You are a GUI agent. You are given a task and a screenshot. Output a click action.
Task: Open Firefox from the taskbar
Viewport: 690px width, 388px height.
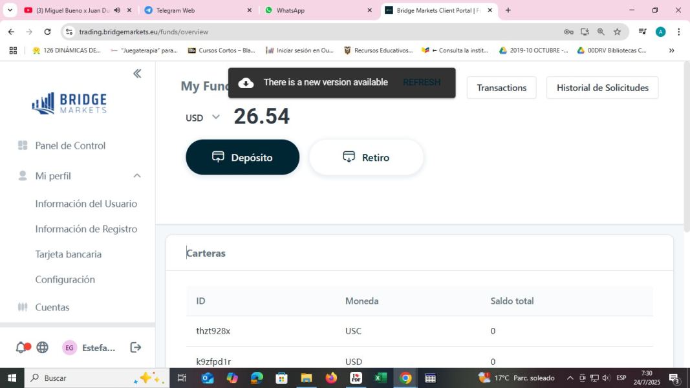pos(331,378)
